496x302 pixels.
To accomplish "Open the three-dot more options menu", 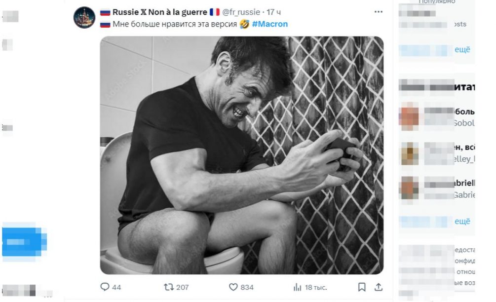I will tap(378, 11).
